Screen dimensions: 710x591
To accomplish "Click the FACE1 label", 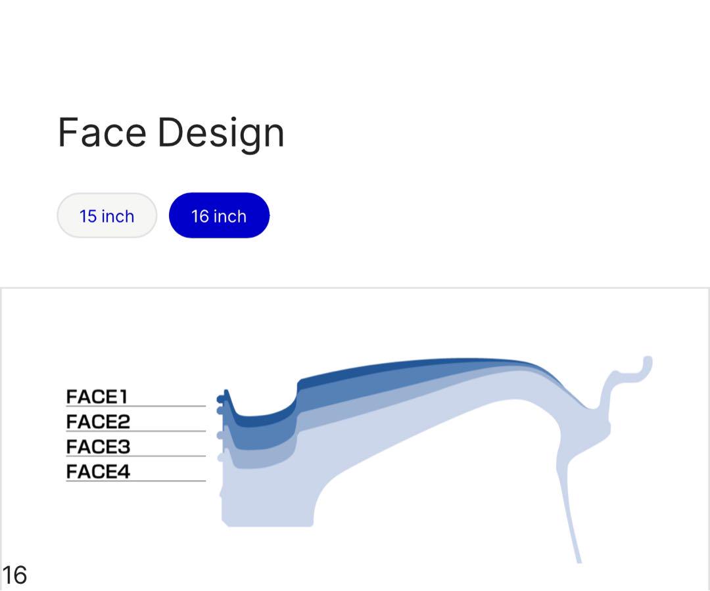I will [x=97, y=397].
